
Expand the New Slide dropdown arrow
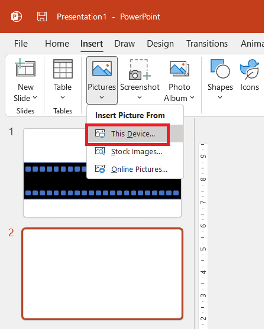tap(35, 97)
